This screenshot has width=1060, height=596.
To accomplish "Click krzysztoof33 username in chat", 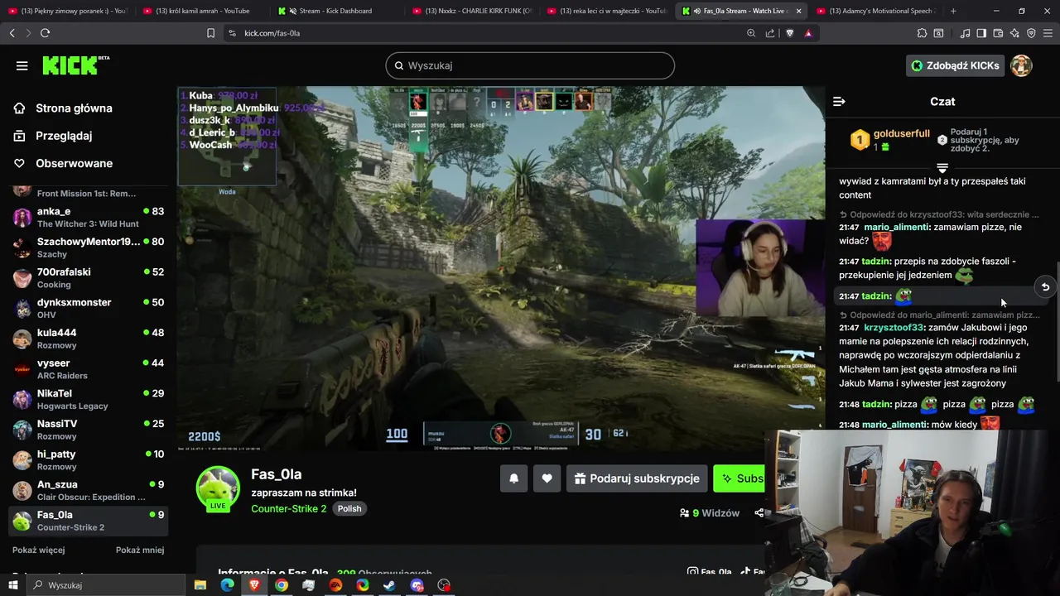I will 894,327.
